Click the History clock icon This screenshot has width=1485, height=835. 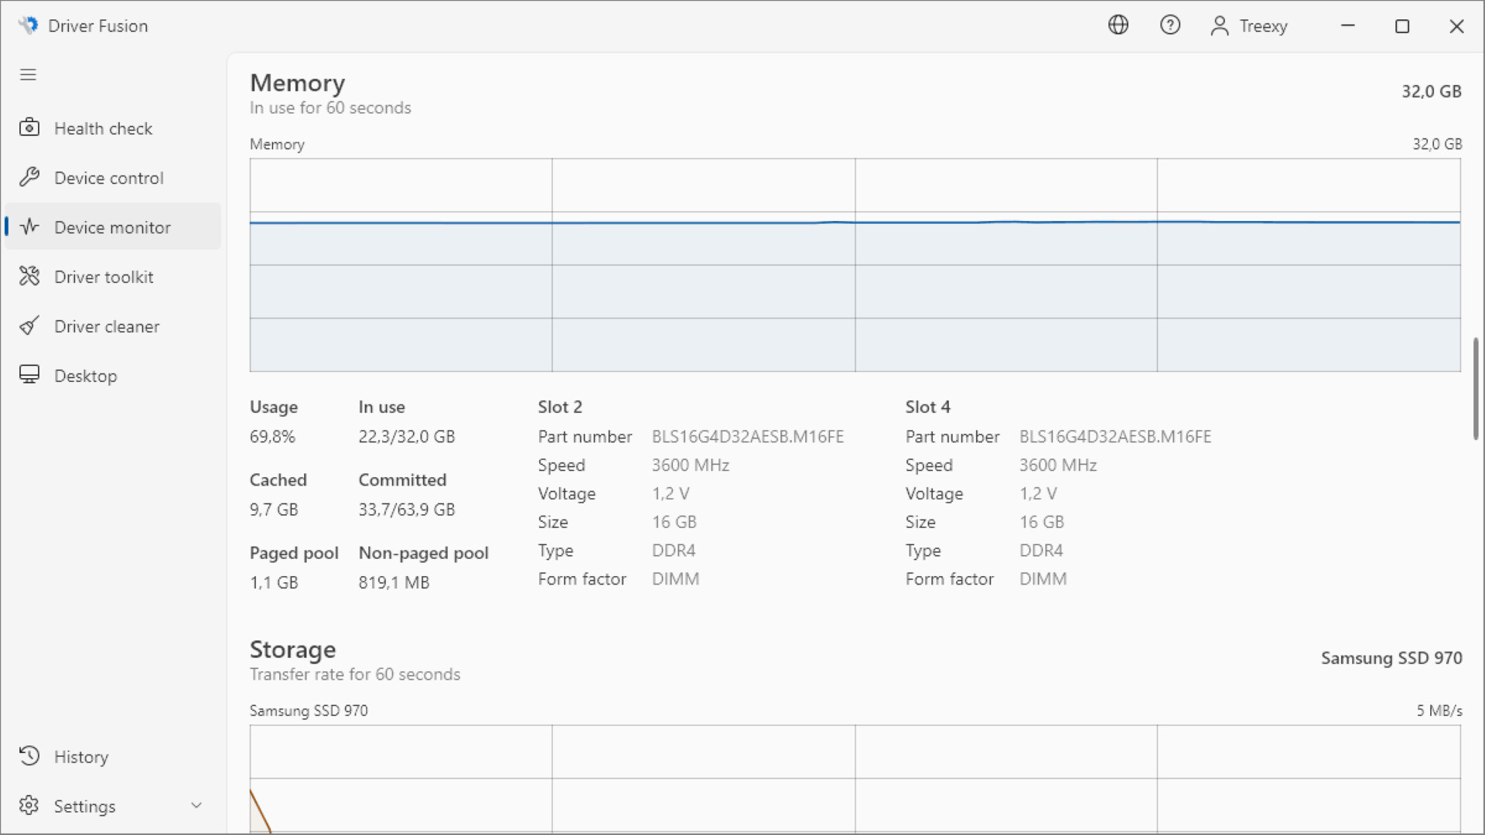29,756
